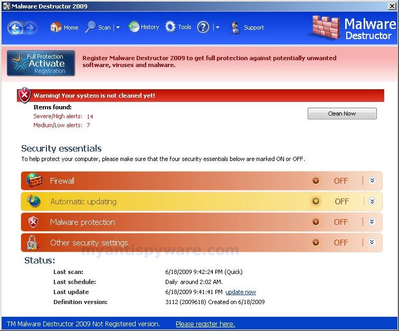The width and height of the screenshot is (399, 331).
Task: Click the Last scan date value
Action: [204, 272]
